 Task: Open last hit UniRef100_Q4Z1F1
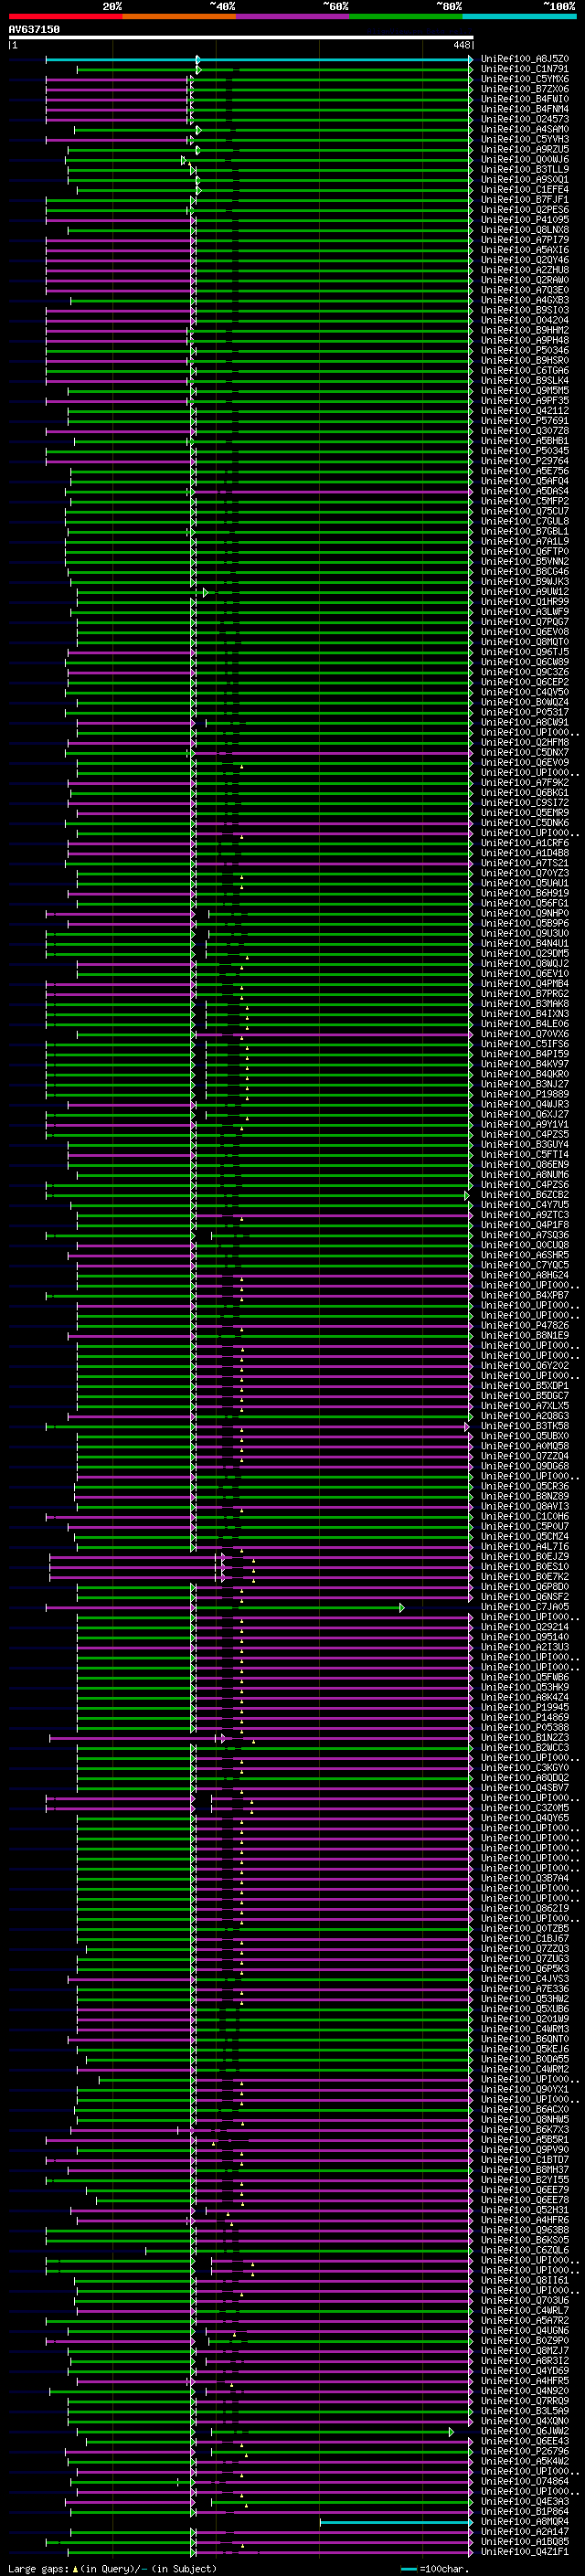[525, 2551]
